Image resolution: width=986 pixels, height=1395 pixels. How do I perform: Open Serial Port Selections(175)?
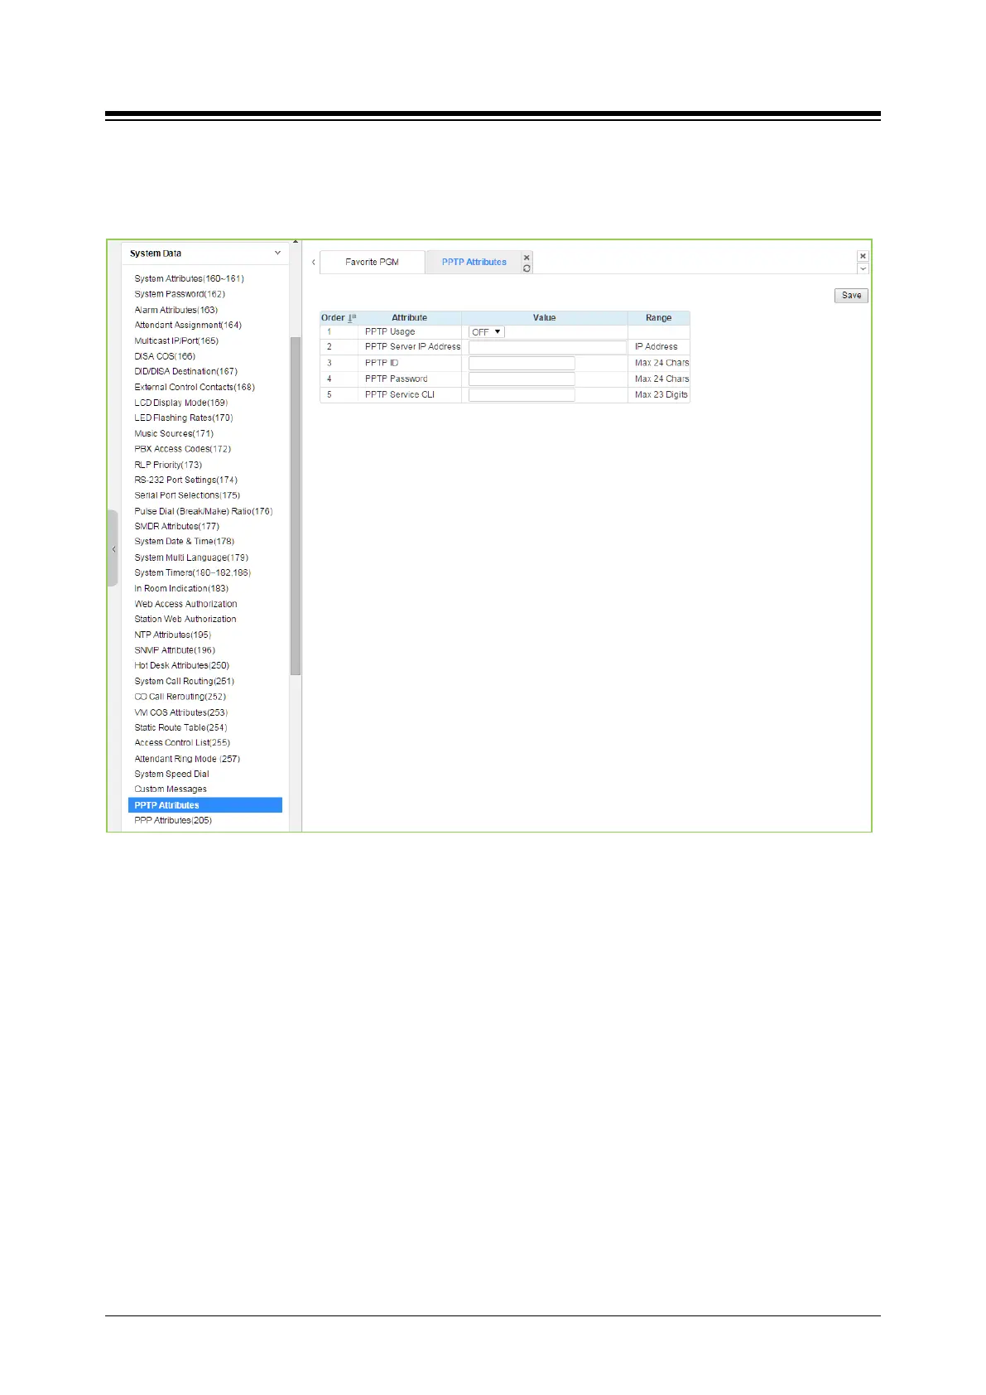click(187, 495)
